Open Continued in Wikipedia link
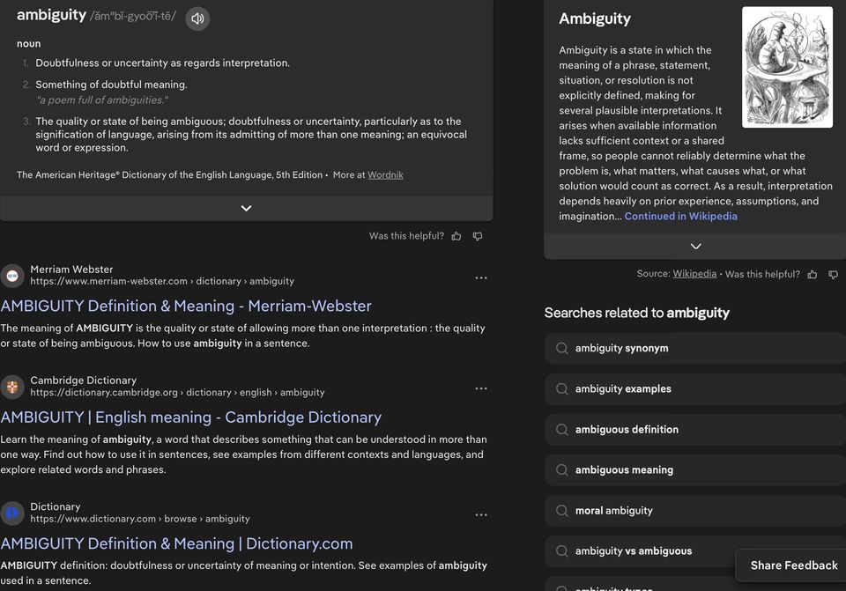The width and height of the screenshot is (846, 591). 681,217
